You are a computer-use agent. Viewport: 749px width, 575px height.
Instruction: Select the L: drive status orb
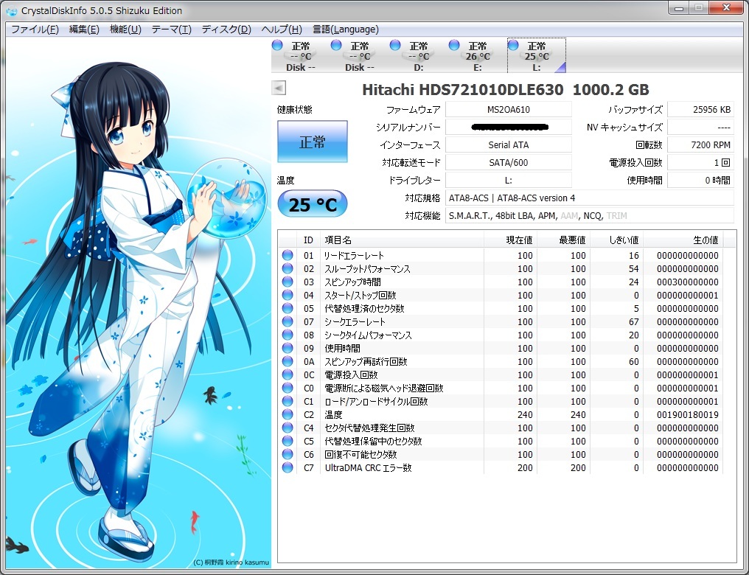[514, 46]
